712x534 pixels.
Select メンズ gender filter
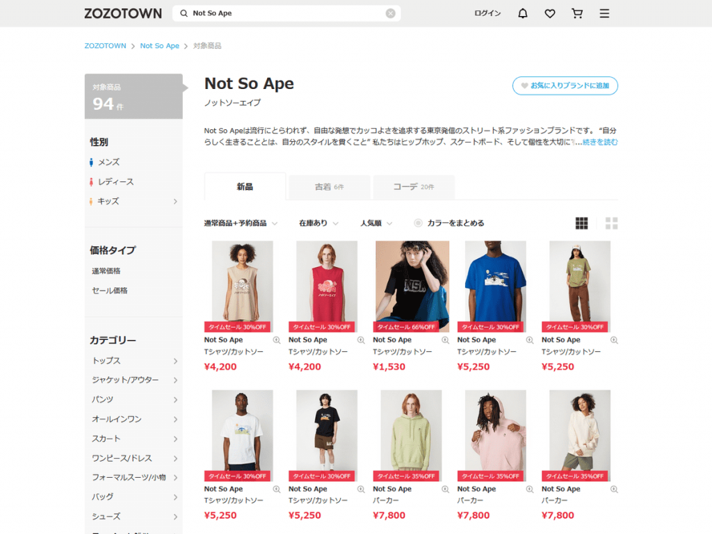(105, 162)
